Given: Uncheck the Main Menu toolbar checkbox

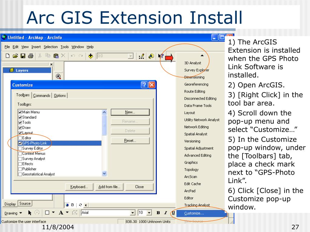Looking at the screenshot, I should click(20, 112).
